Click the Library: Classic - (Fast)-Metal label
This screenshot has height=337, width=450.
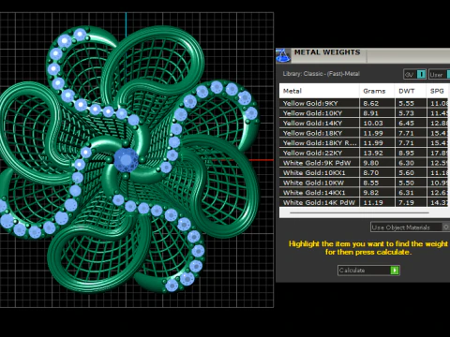(322, 74)
